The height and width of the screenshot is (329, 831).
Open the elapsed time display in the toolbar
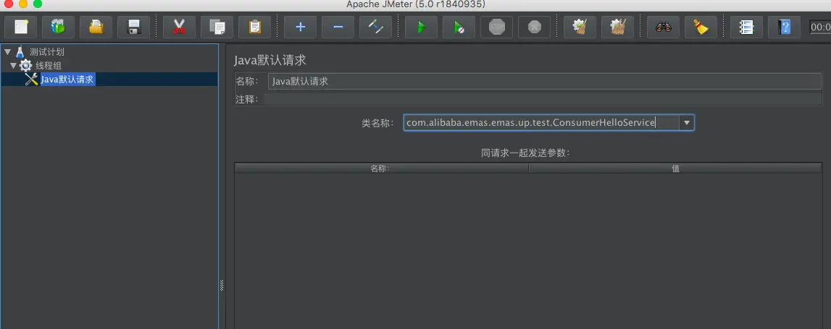[820, 27]
